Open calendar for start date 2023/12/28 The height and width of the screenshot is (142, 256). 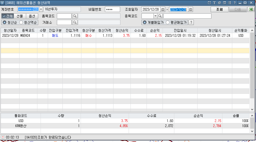[163, 9]
